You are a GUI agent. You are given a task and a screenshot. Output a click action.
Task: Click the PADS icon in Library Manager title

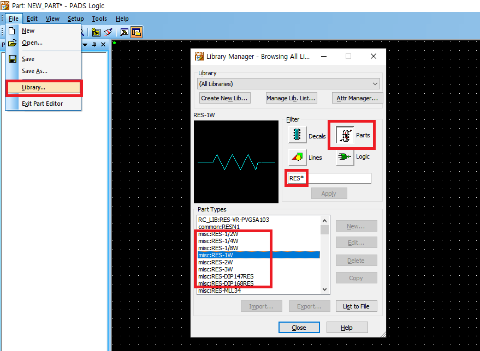pyautogui.click(x=199, y=56)
